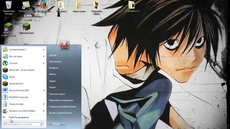Viewport: 230px width, 129px height.
Task: Expand the Bloc de notas jump list arrow
Action: [x=44, y=56]
